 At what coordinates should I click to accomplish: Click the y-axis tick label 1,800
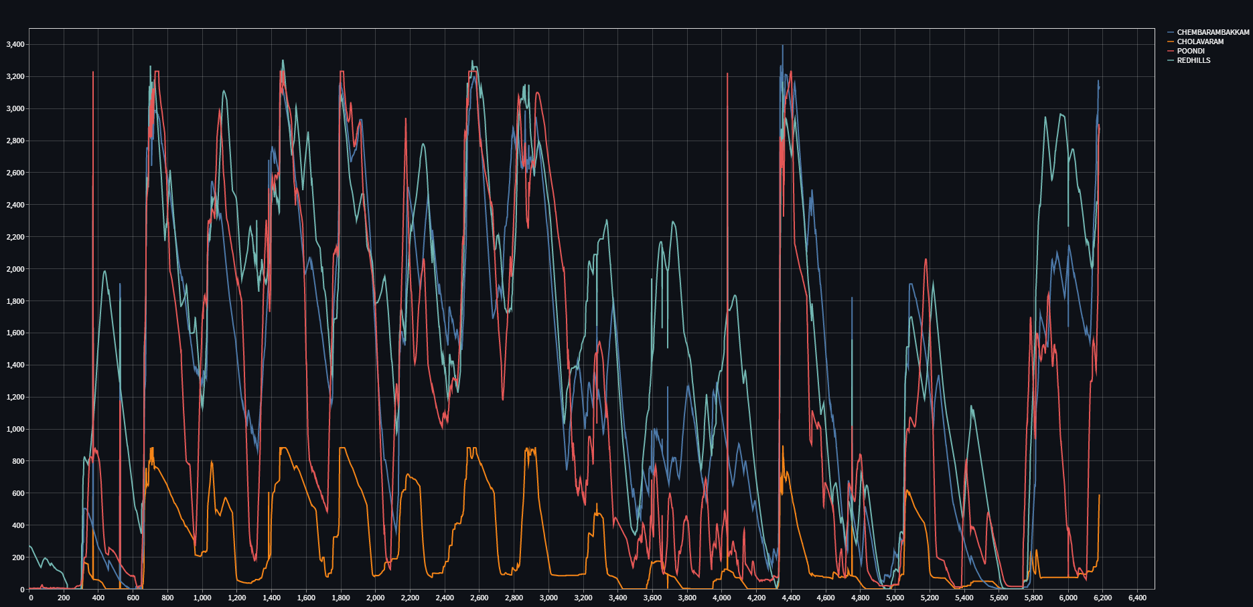[15, 301]
